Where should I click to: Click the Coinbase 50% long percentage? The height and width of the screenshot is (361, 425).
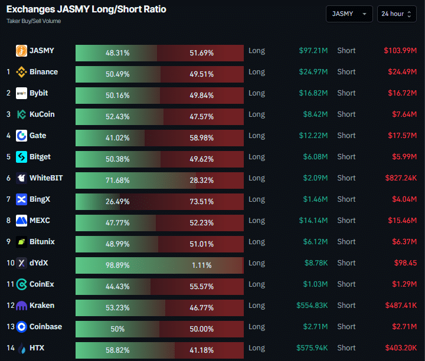tap(117, 329)
